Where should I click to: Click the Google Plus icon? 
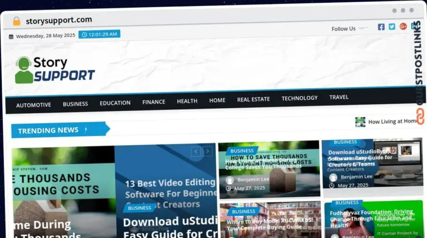pos(403,26)
